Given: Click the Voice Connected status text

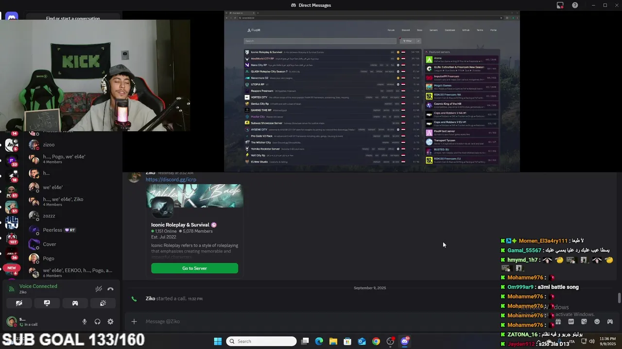Looking at the screenshot, I should [38, 286].
